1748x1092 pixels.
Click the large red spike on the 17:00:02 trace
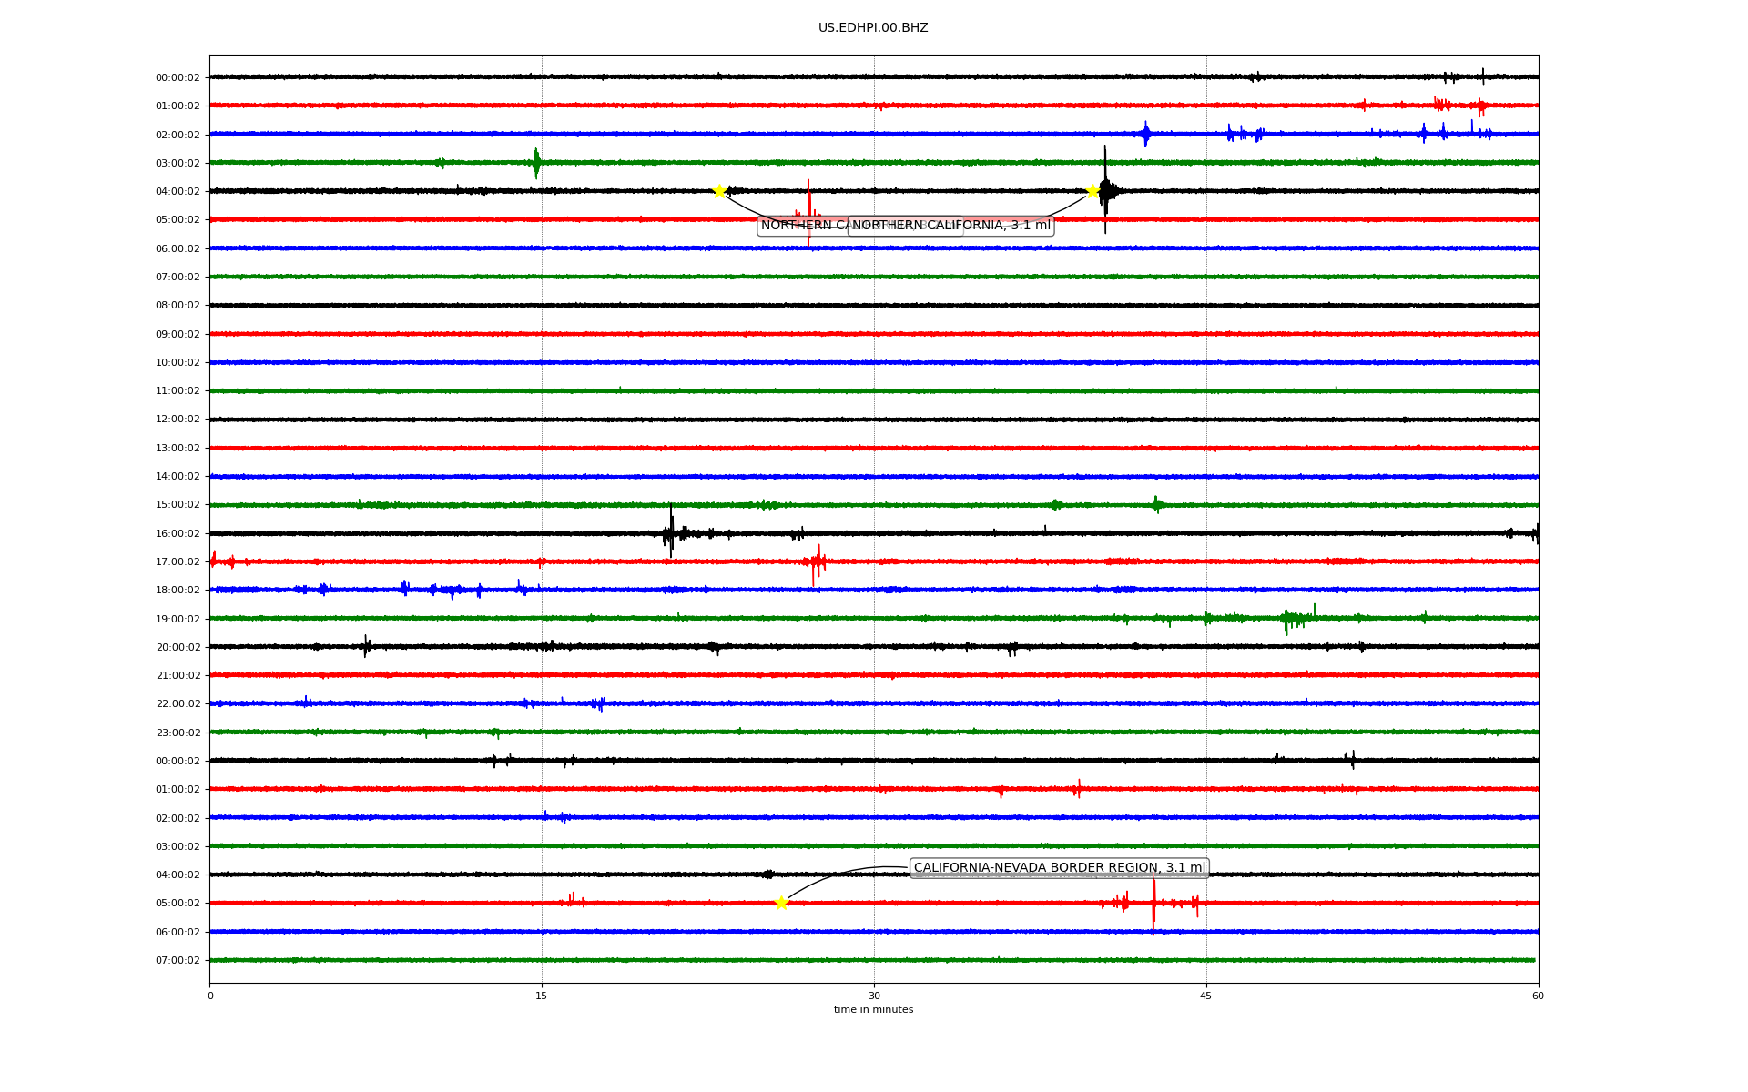[817, 562]
